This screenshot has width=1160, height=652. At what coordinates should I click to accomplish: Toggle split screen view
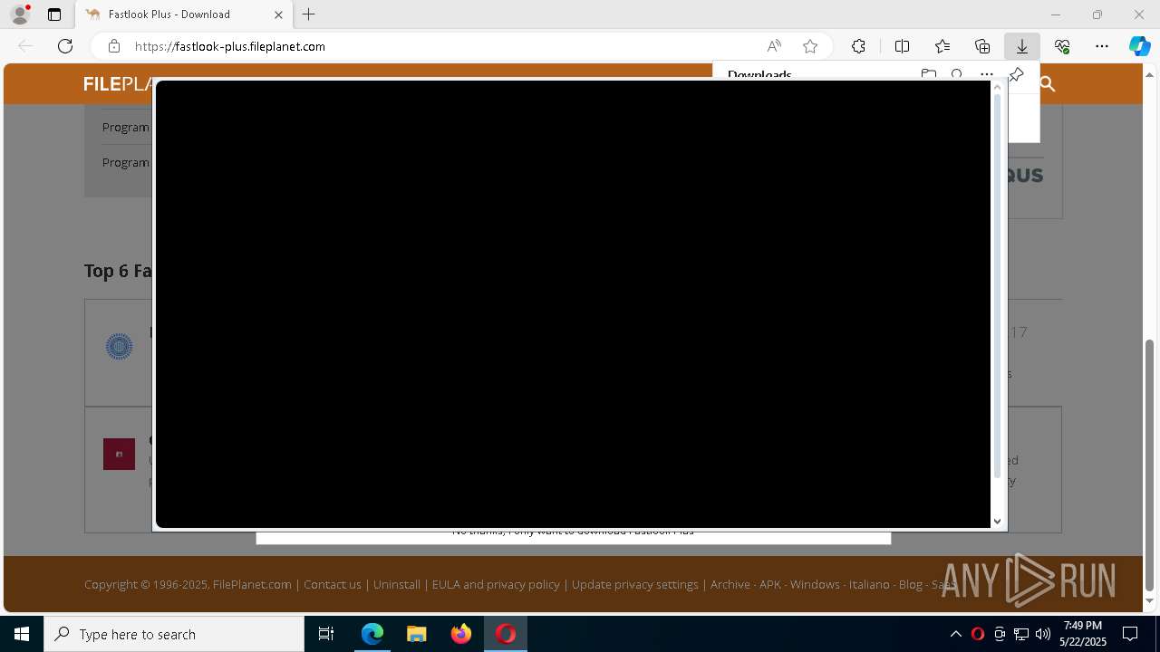[x=902, y=46]
